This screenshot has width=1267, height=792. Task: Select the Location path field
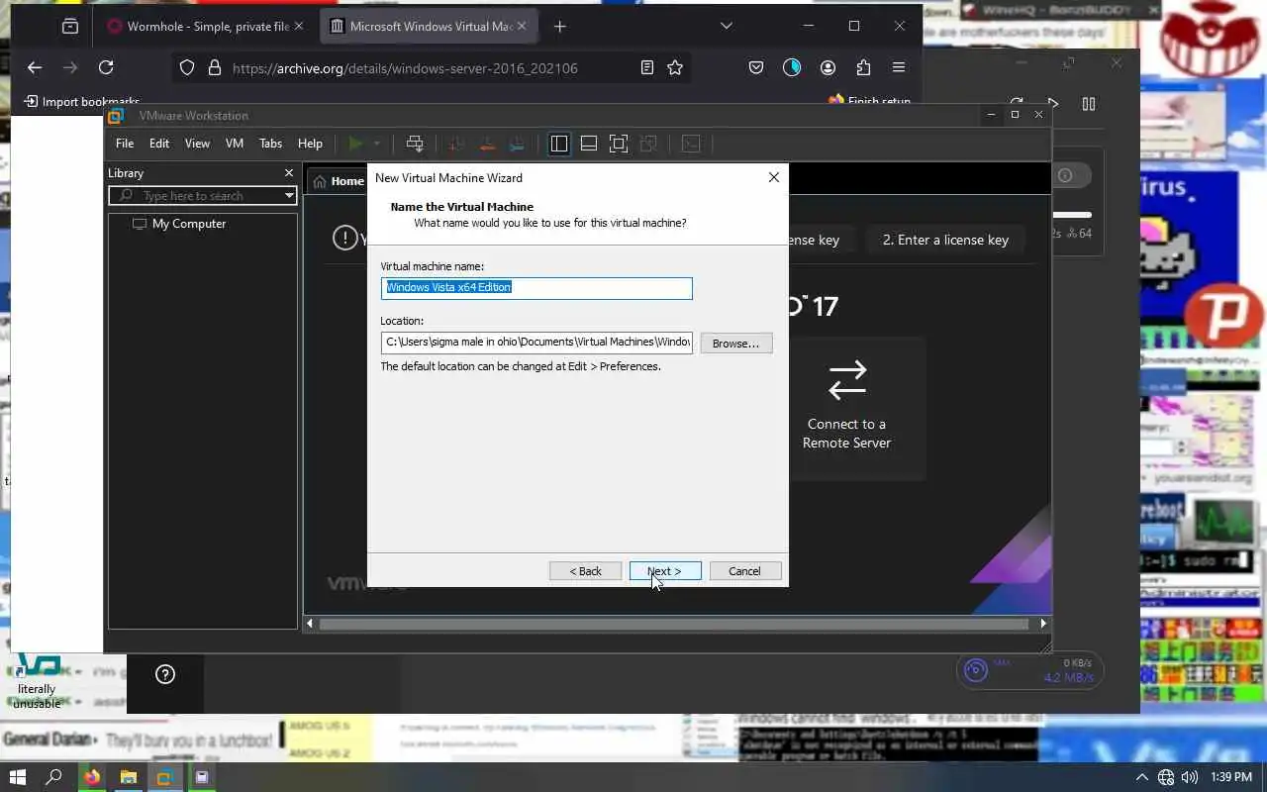coord(536,343)
